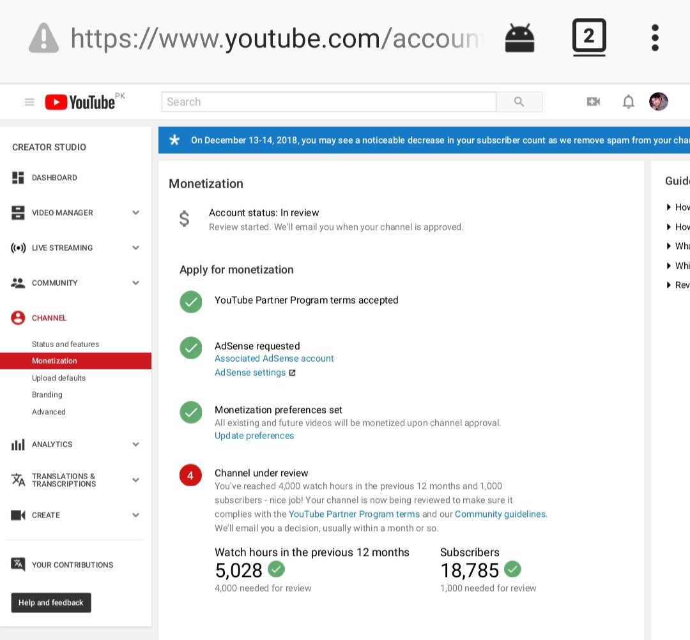The image size is (690, 640).
Task: Open the YouTube hamburger guide menu
Action: coord(29,103)
